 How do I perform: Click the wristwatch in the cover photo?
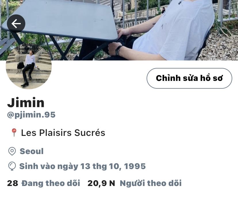tap(118, 50)
